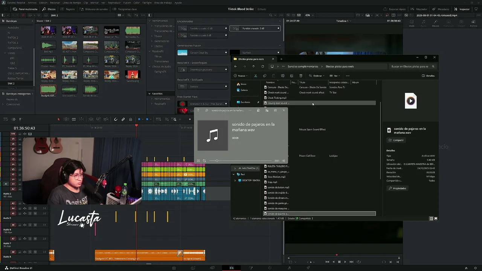Select the arrow selection tool in timeline toolbar
The height and width of the screenshot is (271, 482).
pyautogui.click(x=58, y=119)
